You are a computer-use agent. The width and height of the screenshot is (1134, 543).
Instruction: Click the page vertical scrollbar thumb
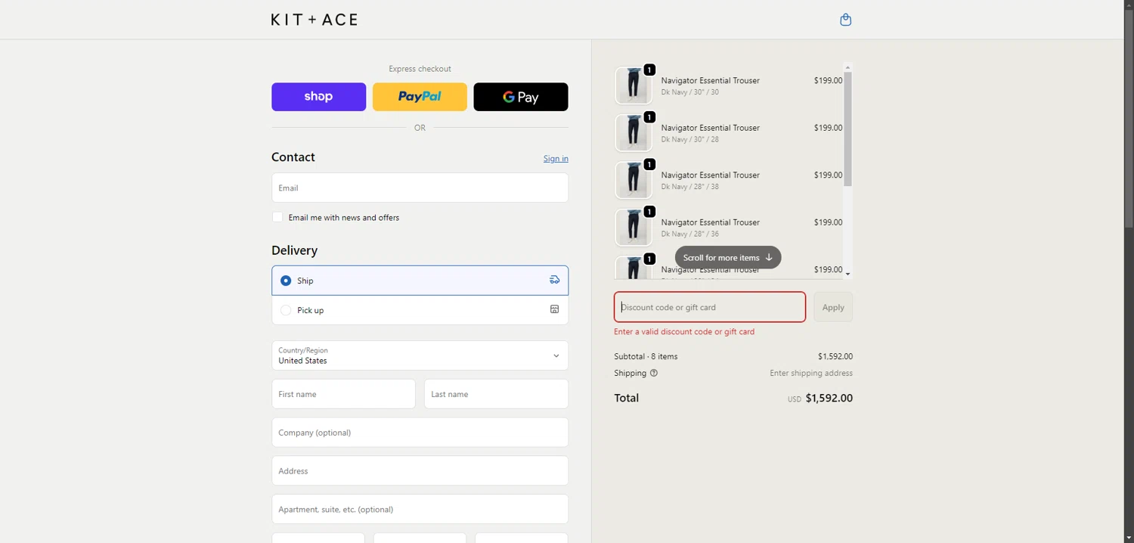pos(1129,118)
